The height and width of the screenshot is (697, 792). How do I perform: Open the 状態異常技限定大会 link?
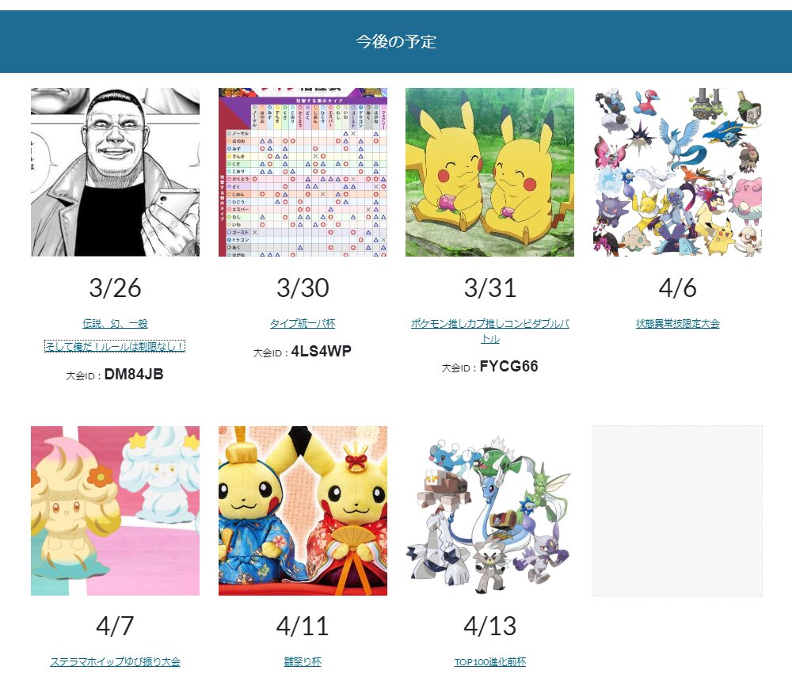coord(677,324)
